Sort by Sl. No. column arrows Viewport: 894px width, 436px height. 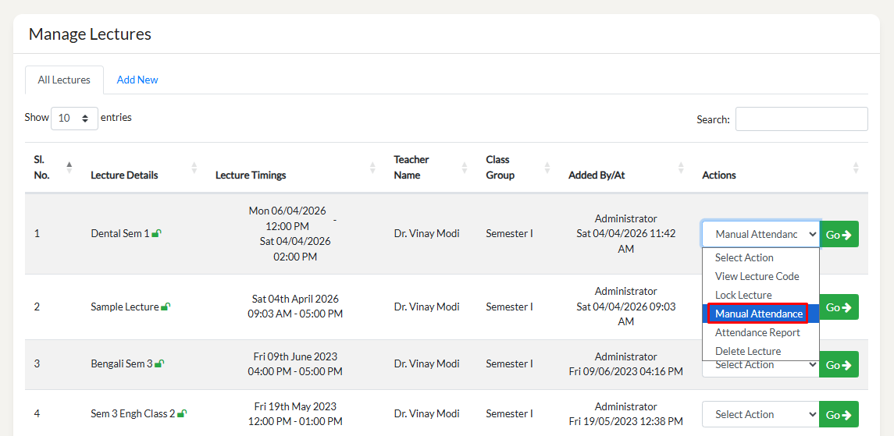(69, 168)
